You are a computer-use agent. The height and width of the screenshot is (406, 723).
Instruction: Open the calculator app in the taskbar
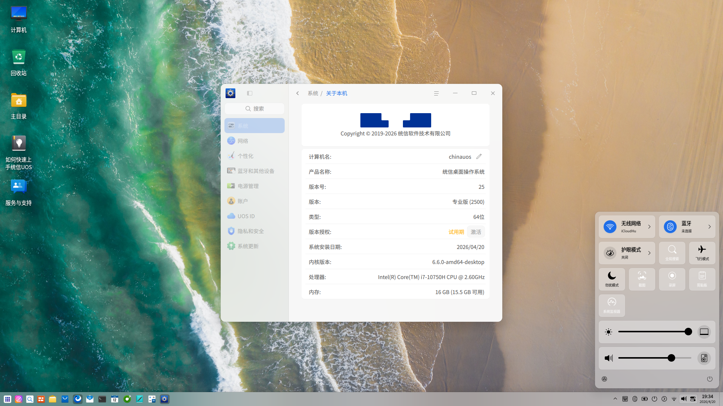(x=152, y=399)
